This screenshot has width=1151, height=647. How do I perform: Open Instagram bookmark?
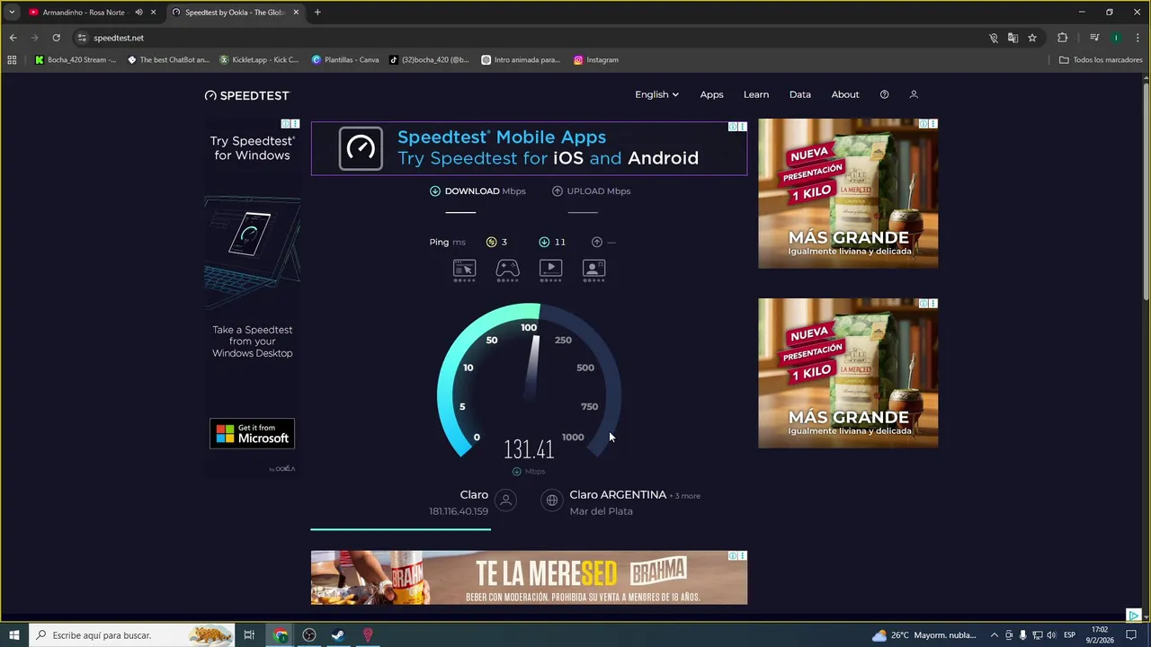595,60
